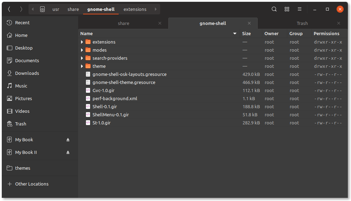Click the 466.9 kB size value

pyautogui.click(x=251, y=83)
